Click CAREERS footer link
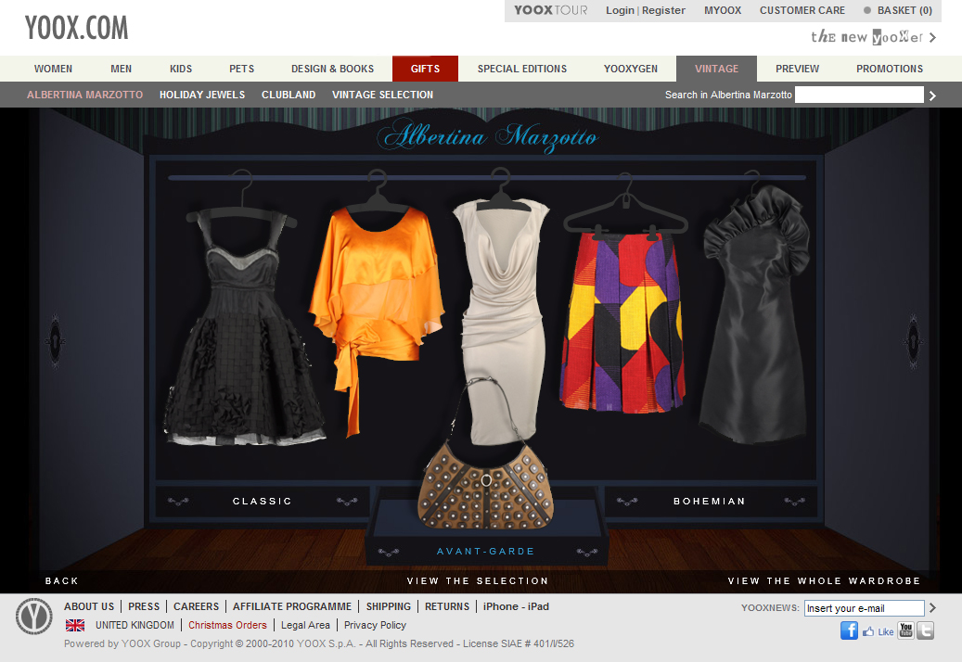This screenshot has width=962, height=662. [x=197, y=606]
